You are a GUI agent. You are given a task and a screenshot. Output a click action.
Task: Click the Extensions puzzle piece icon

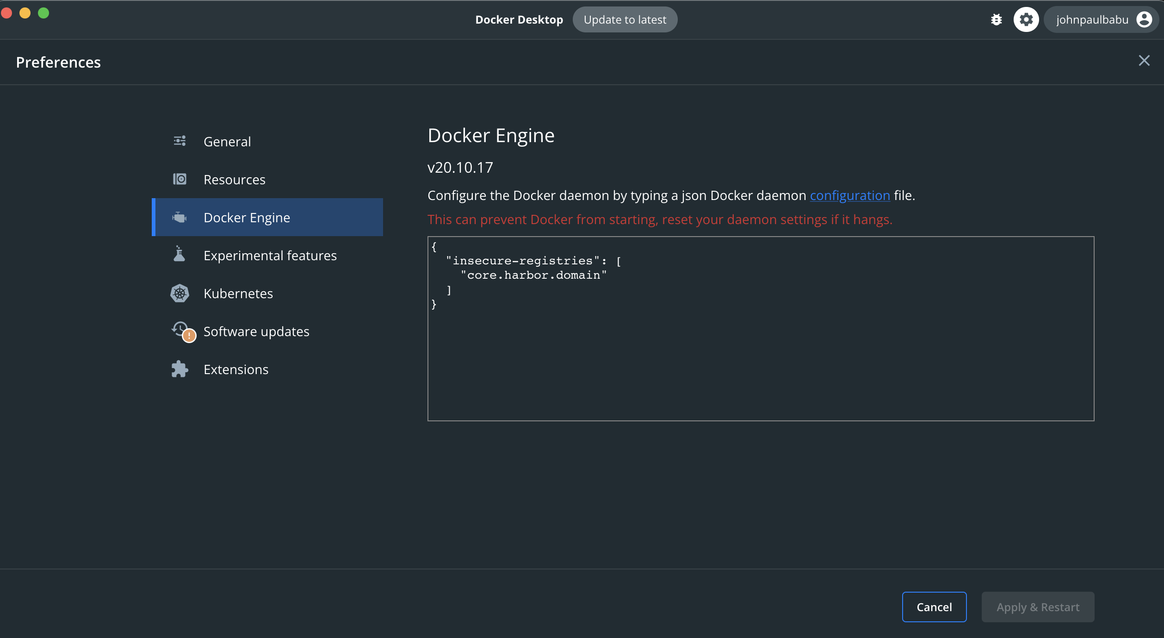(x=180, y=369)
